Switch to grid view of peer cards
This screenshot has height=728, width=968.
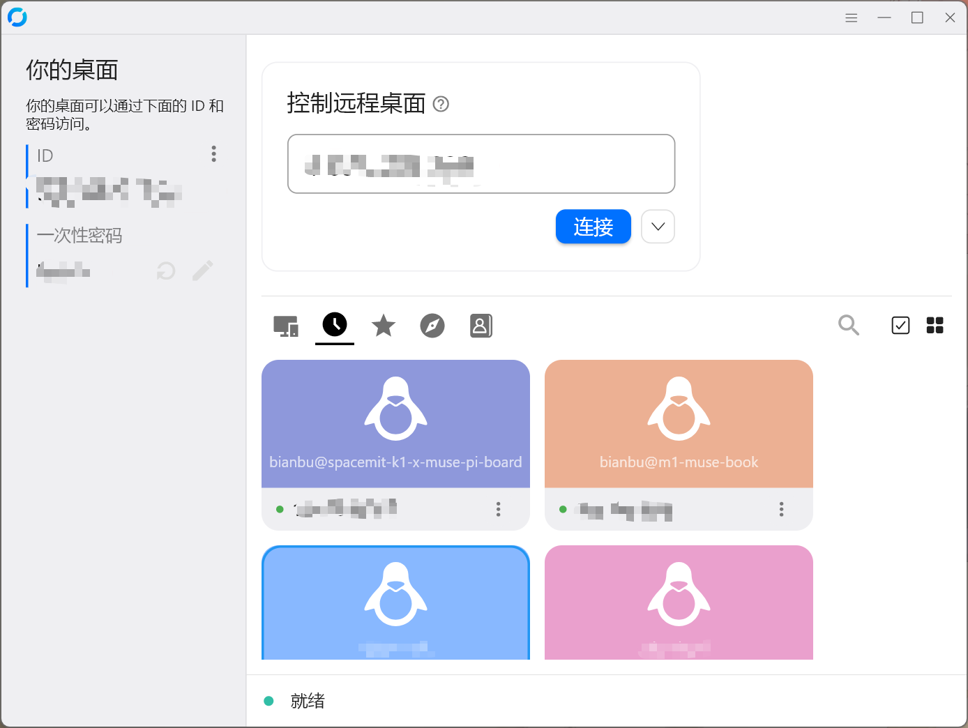[x=935, y=325]
